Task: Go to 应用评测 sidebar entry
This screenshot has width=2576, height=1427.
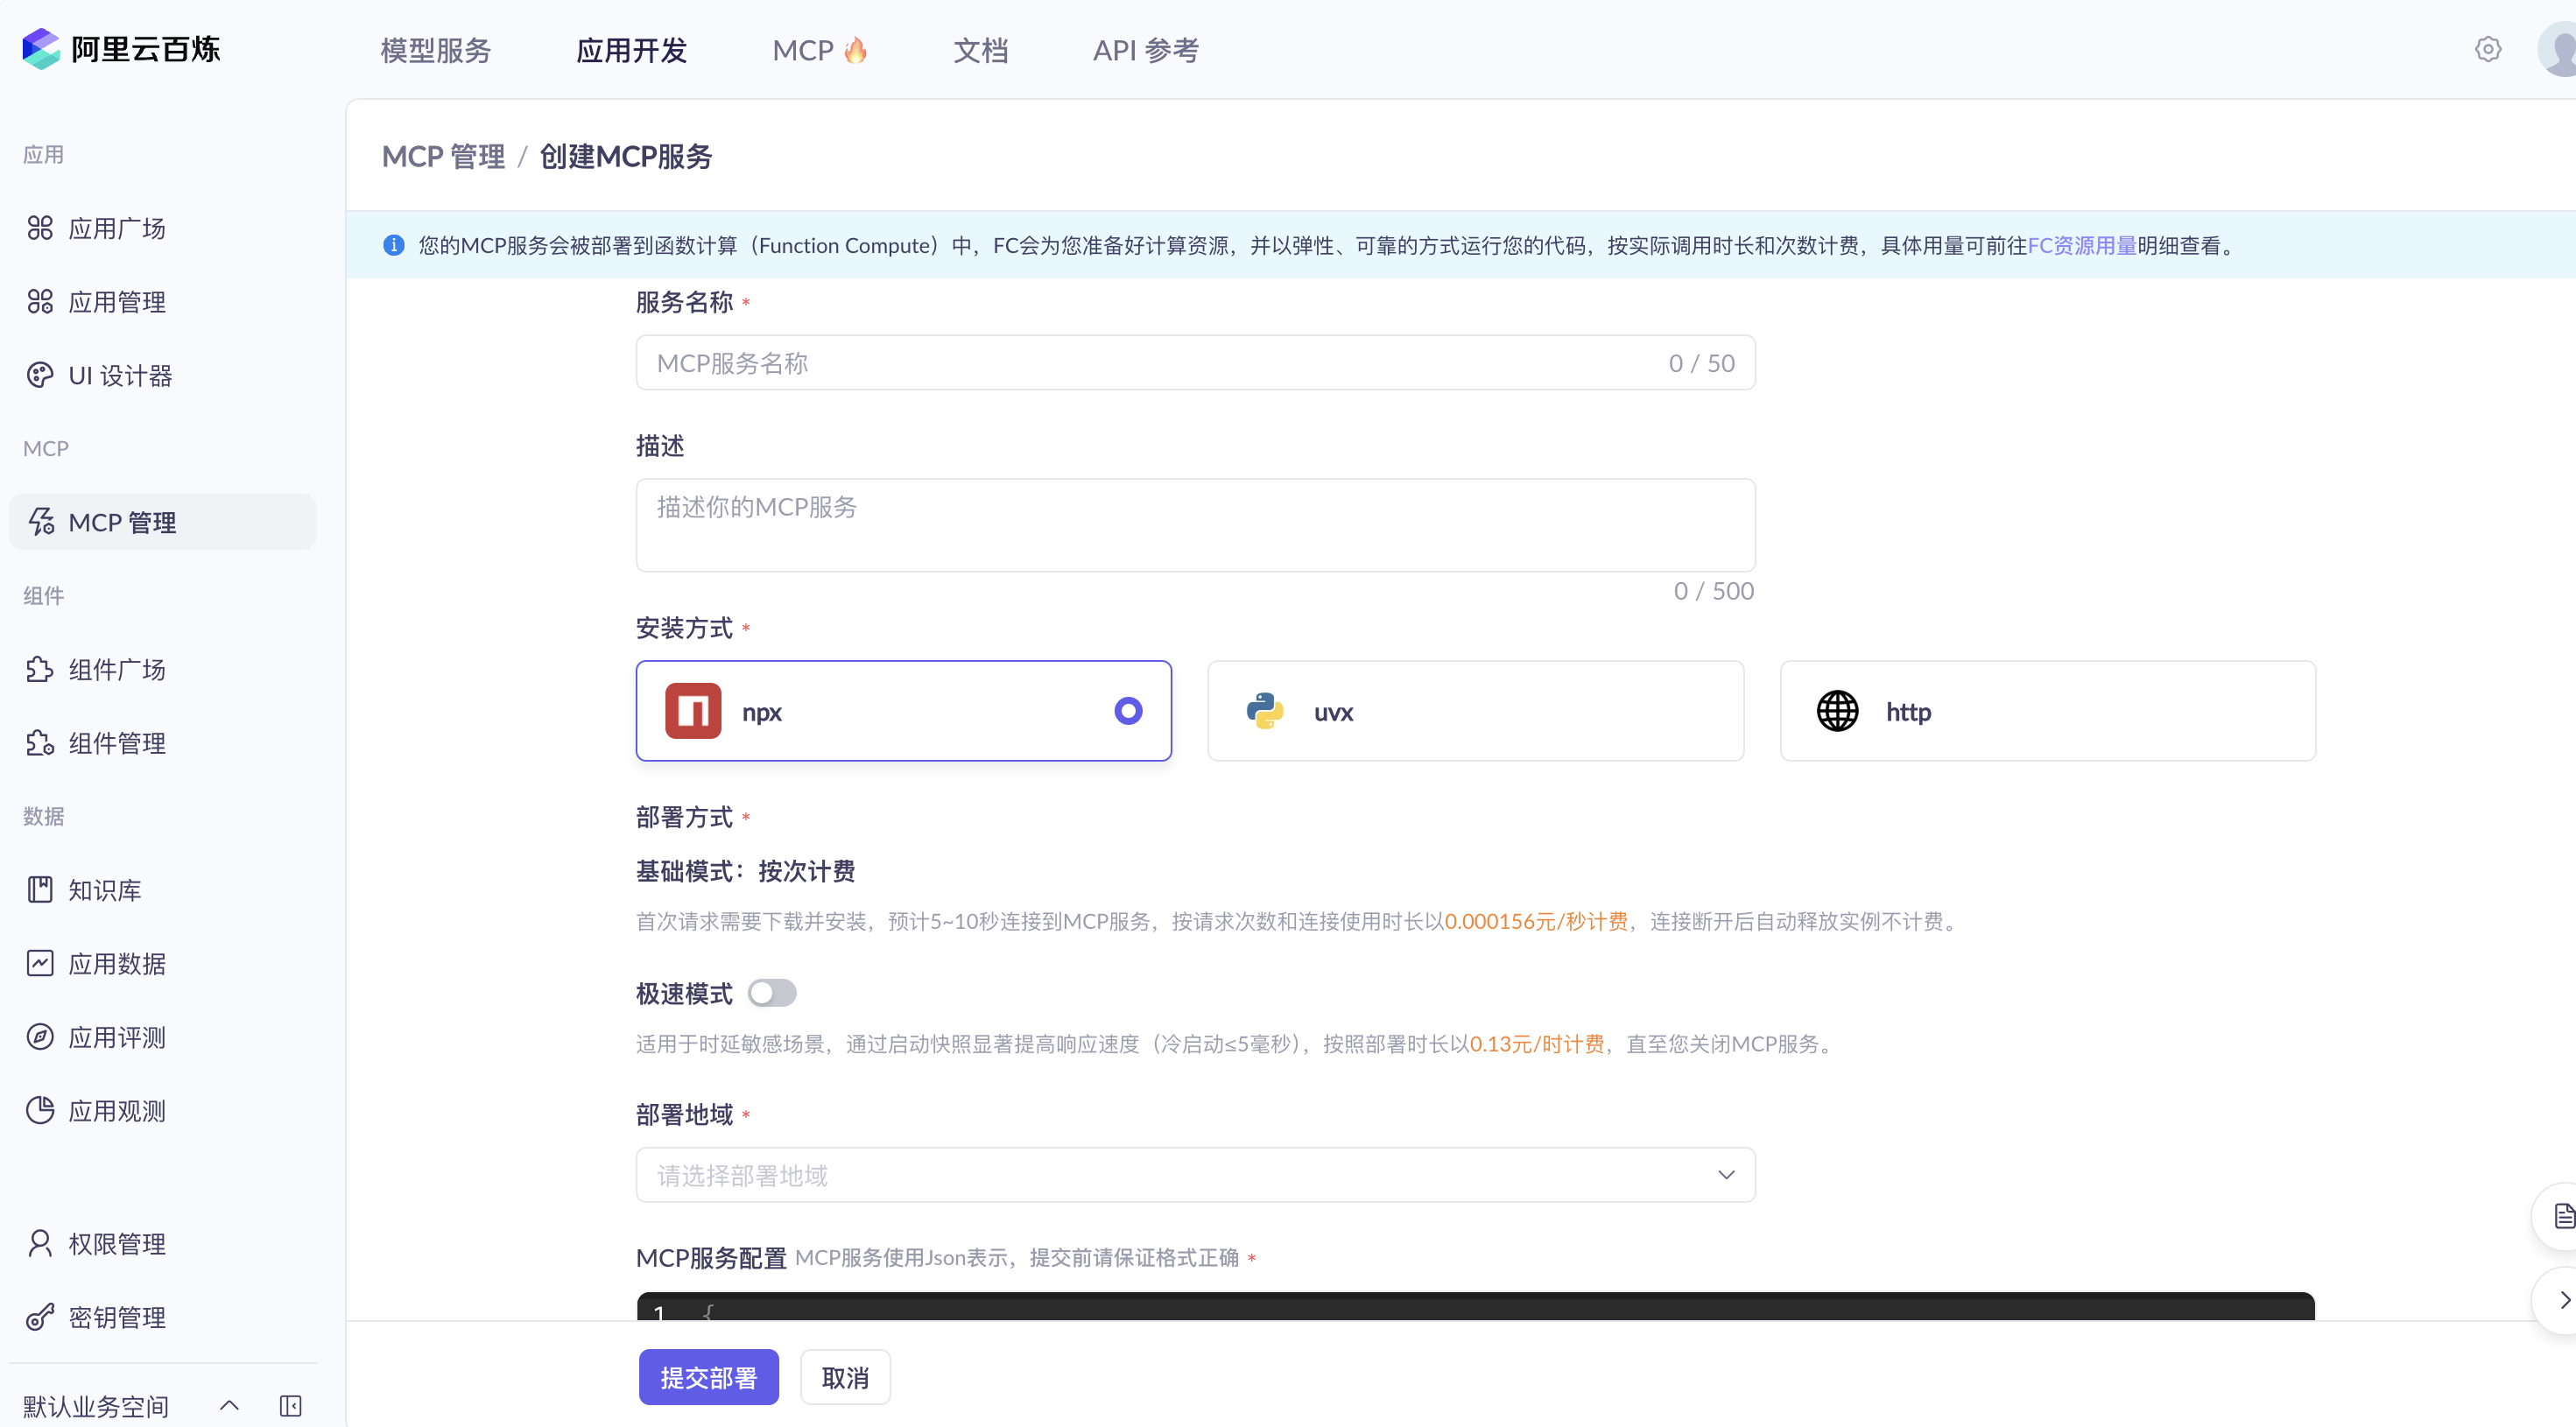Action: tap(116, 1037)
